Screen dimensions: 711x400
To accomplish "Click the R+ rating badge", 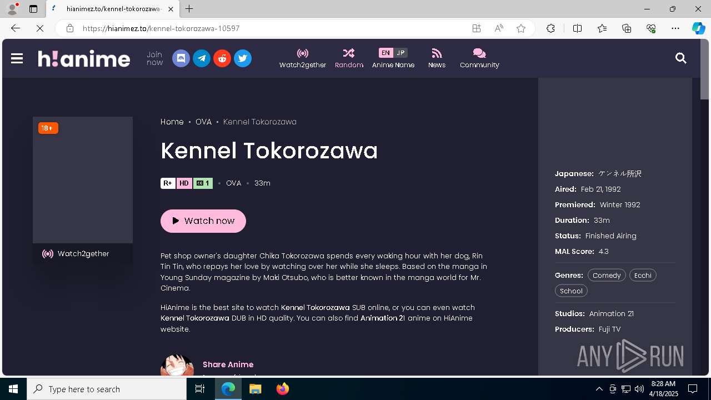I will coord(168,183).
